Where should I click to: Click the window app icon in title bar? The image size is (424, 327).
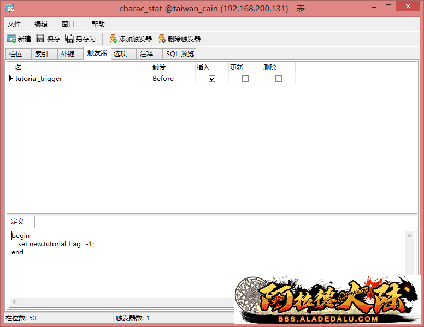[x=10, y=8]
